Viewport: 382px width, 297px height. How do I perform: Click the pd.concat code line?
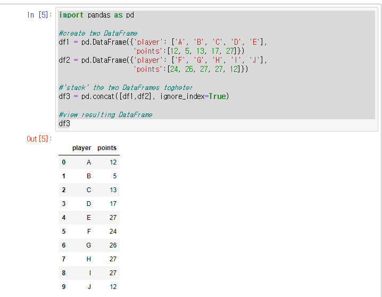[144, 96]
